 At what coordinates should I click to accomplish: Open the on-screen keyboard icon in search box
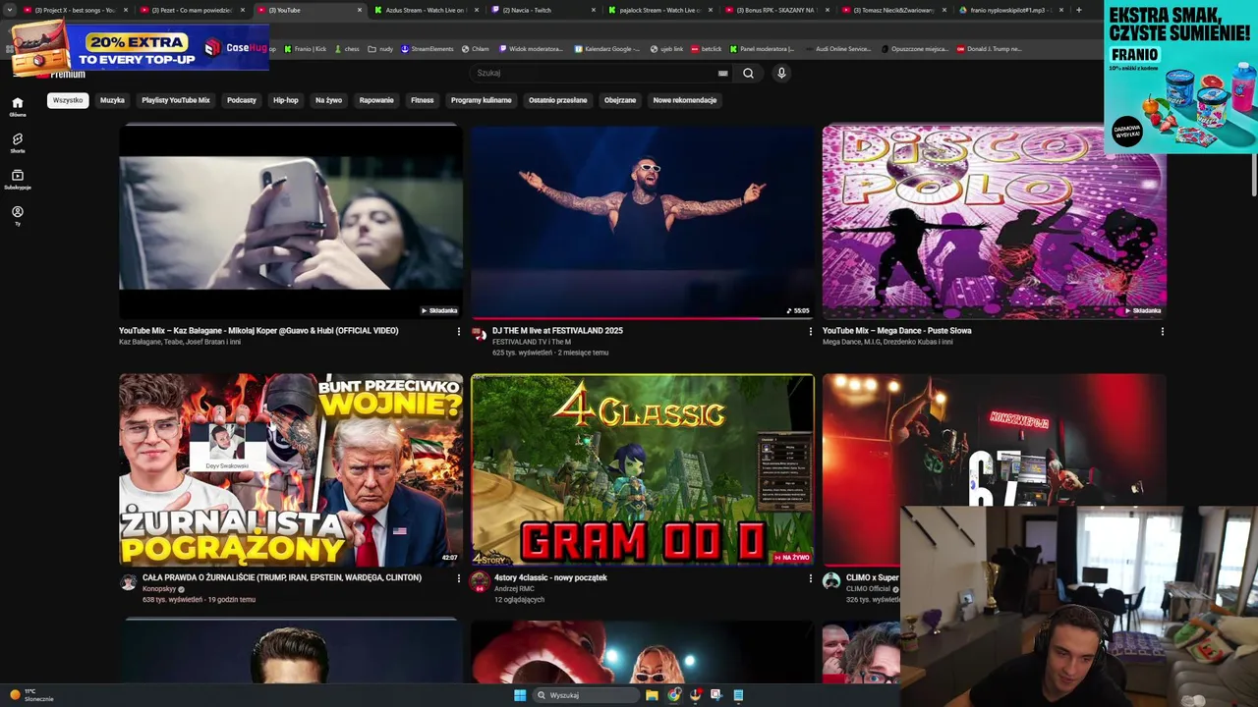[x=723, y=73]
